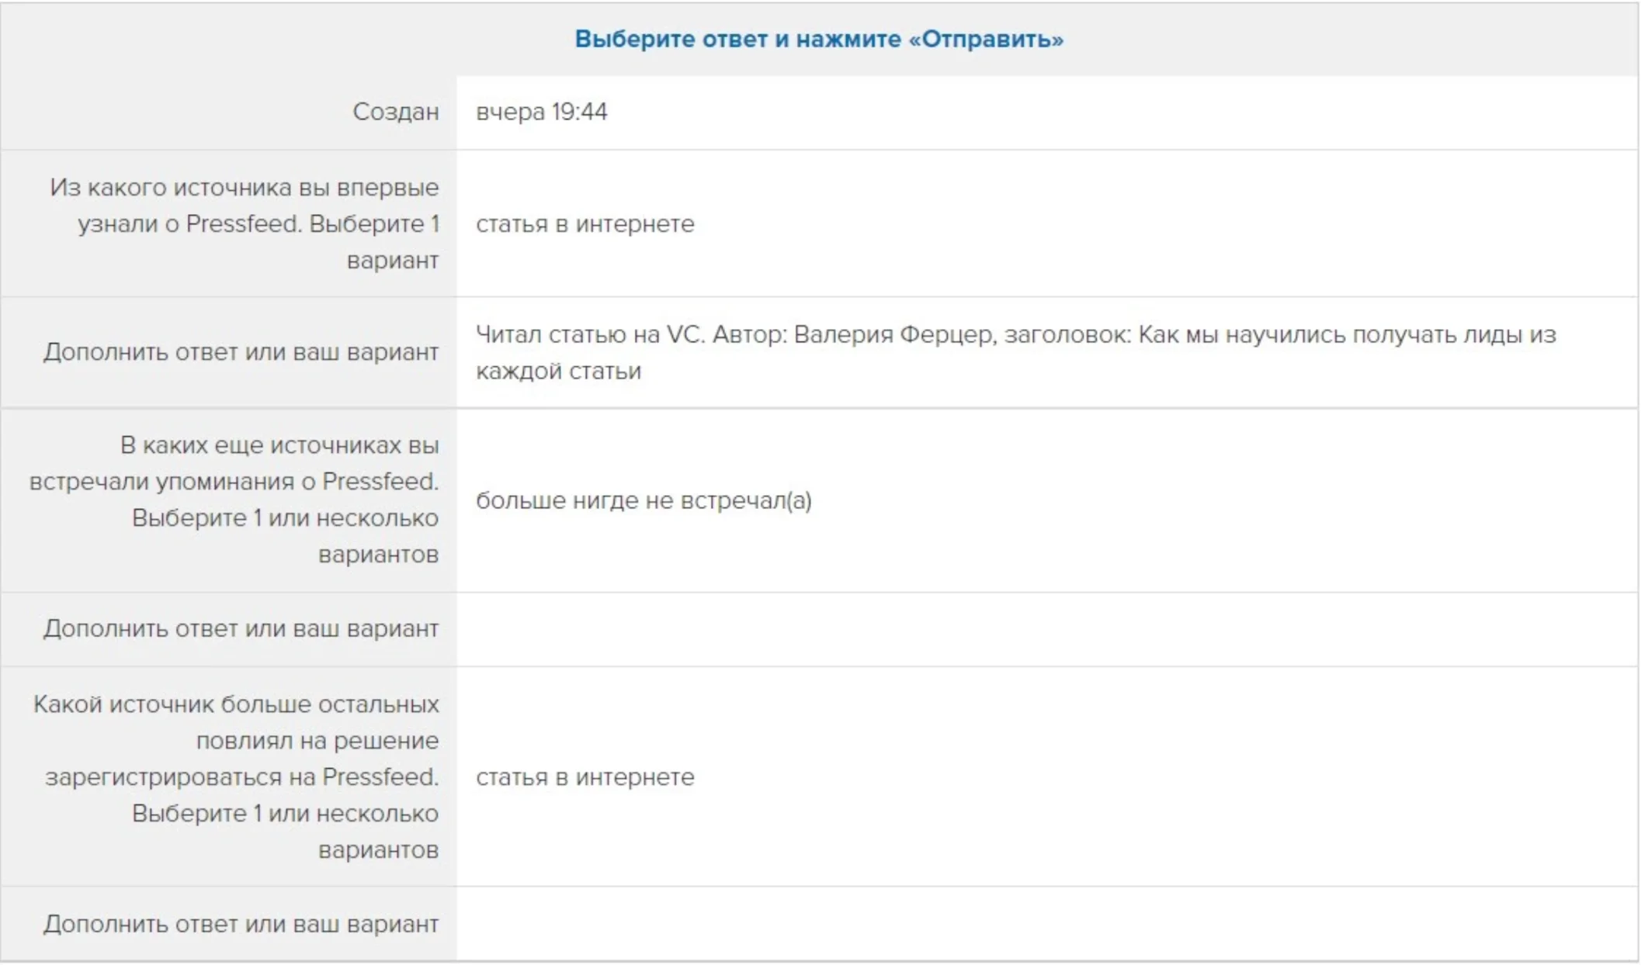Click the question 'Из какого источника вы впервые узнали'
This screenshot has width=1641, height=965.
pyautogui.click(x=244, y=188)
